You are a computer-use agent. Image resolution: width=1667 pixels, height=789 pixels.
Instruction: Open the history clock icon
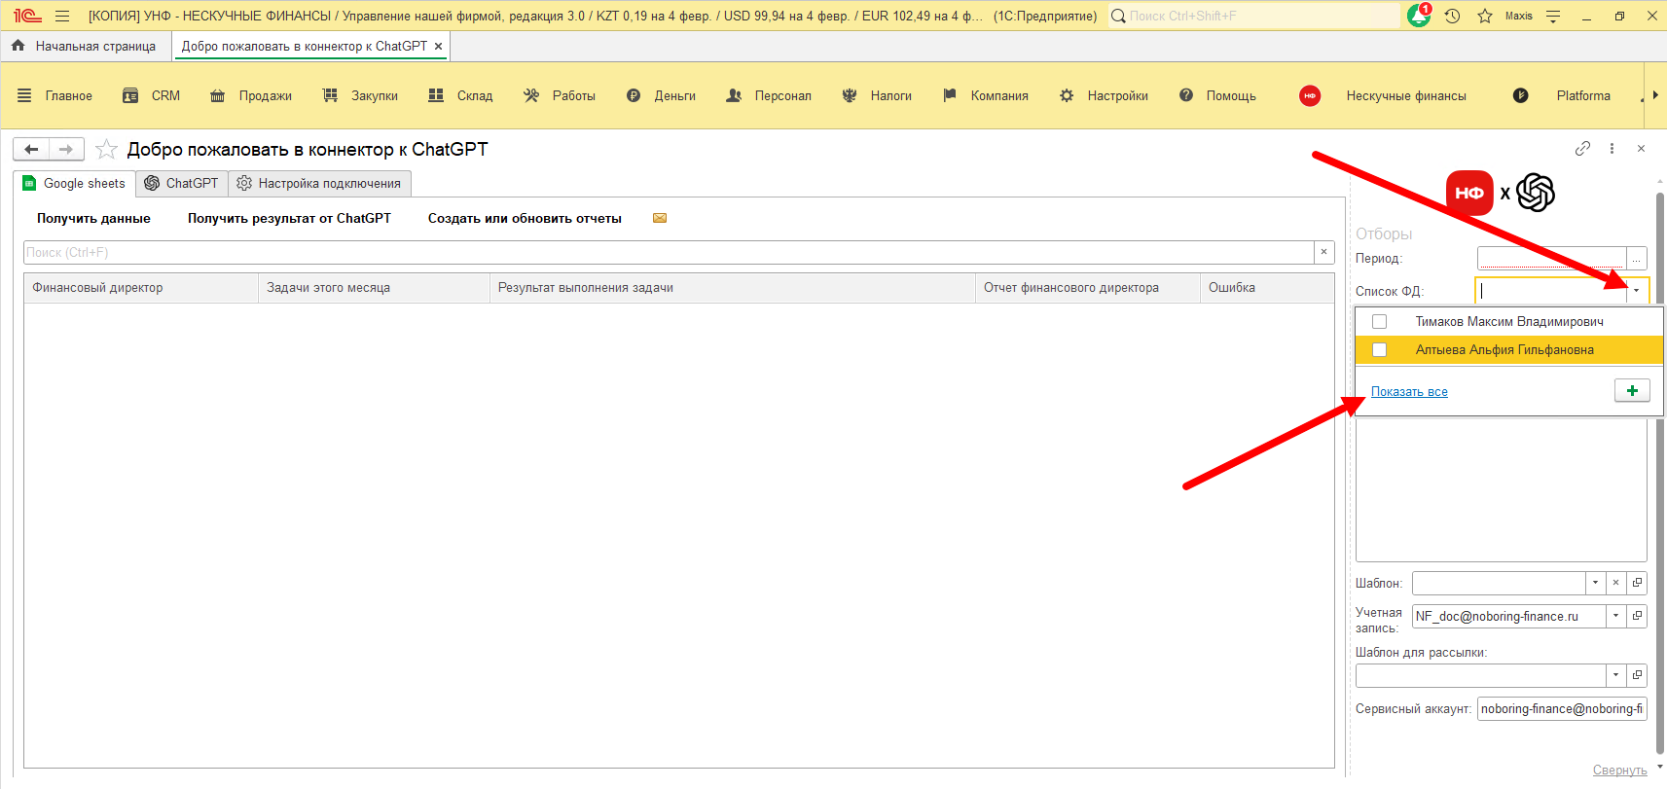[1452, 16]
